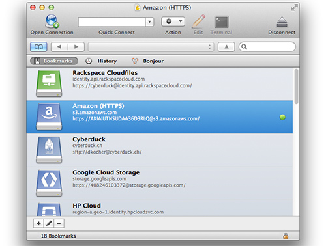
Task: Click the Disconnect eject icon
Action: (282, 22)
